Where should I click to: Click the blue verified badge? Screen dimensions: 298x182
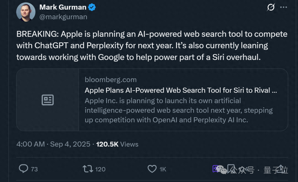(x=92, y=7)
